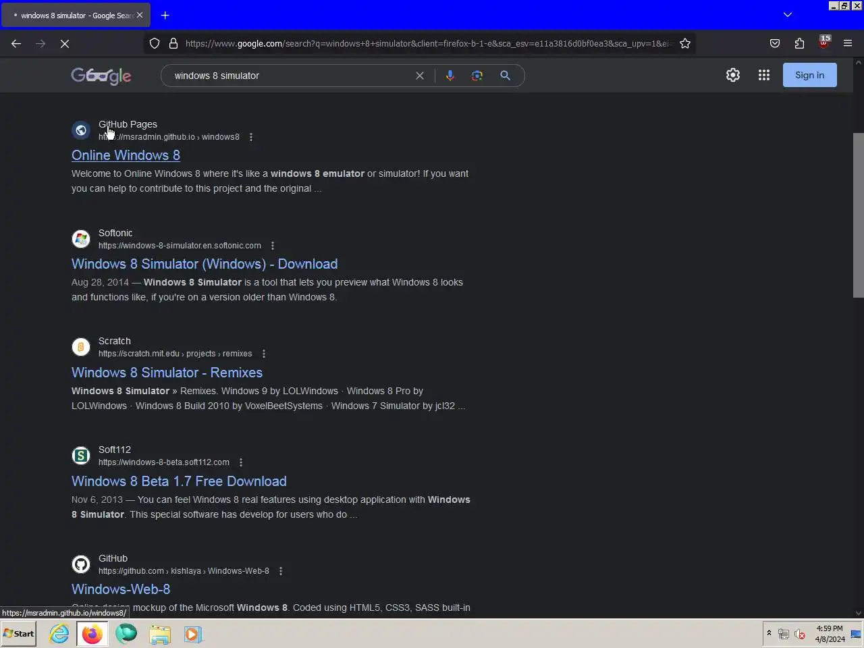Viewport: 864px width, 648px height.
Task: Open the green globe browser taskbar icon
Action: [126, 634]
